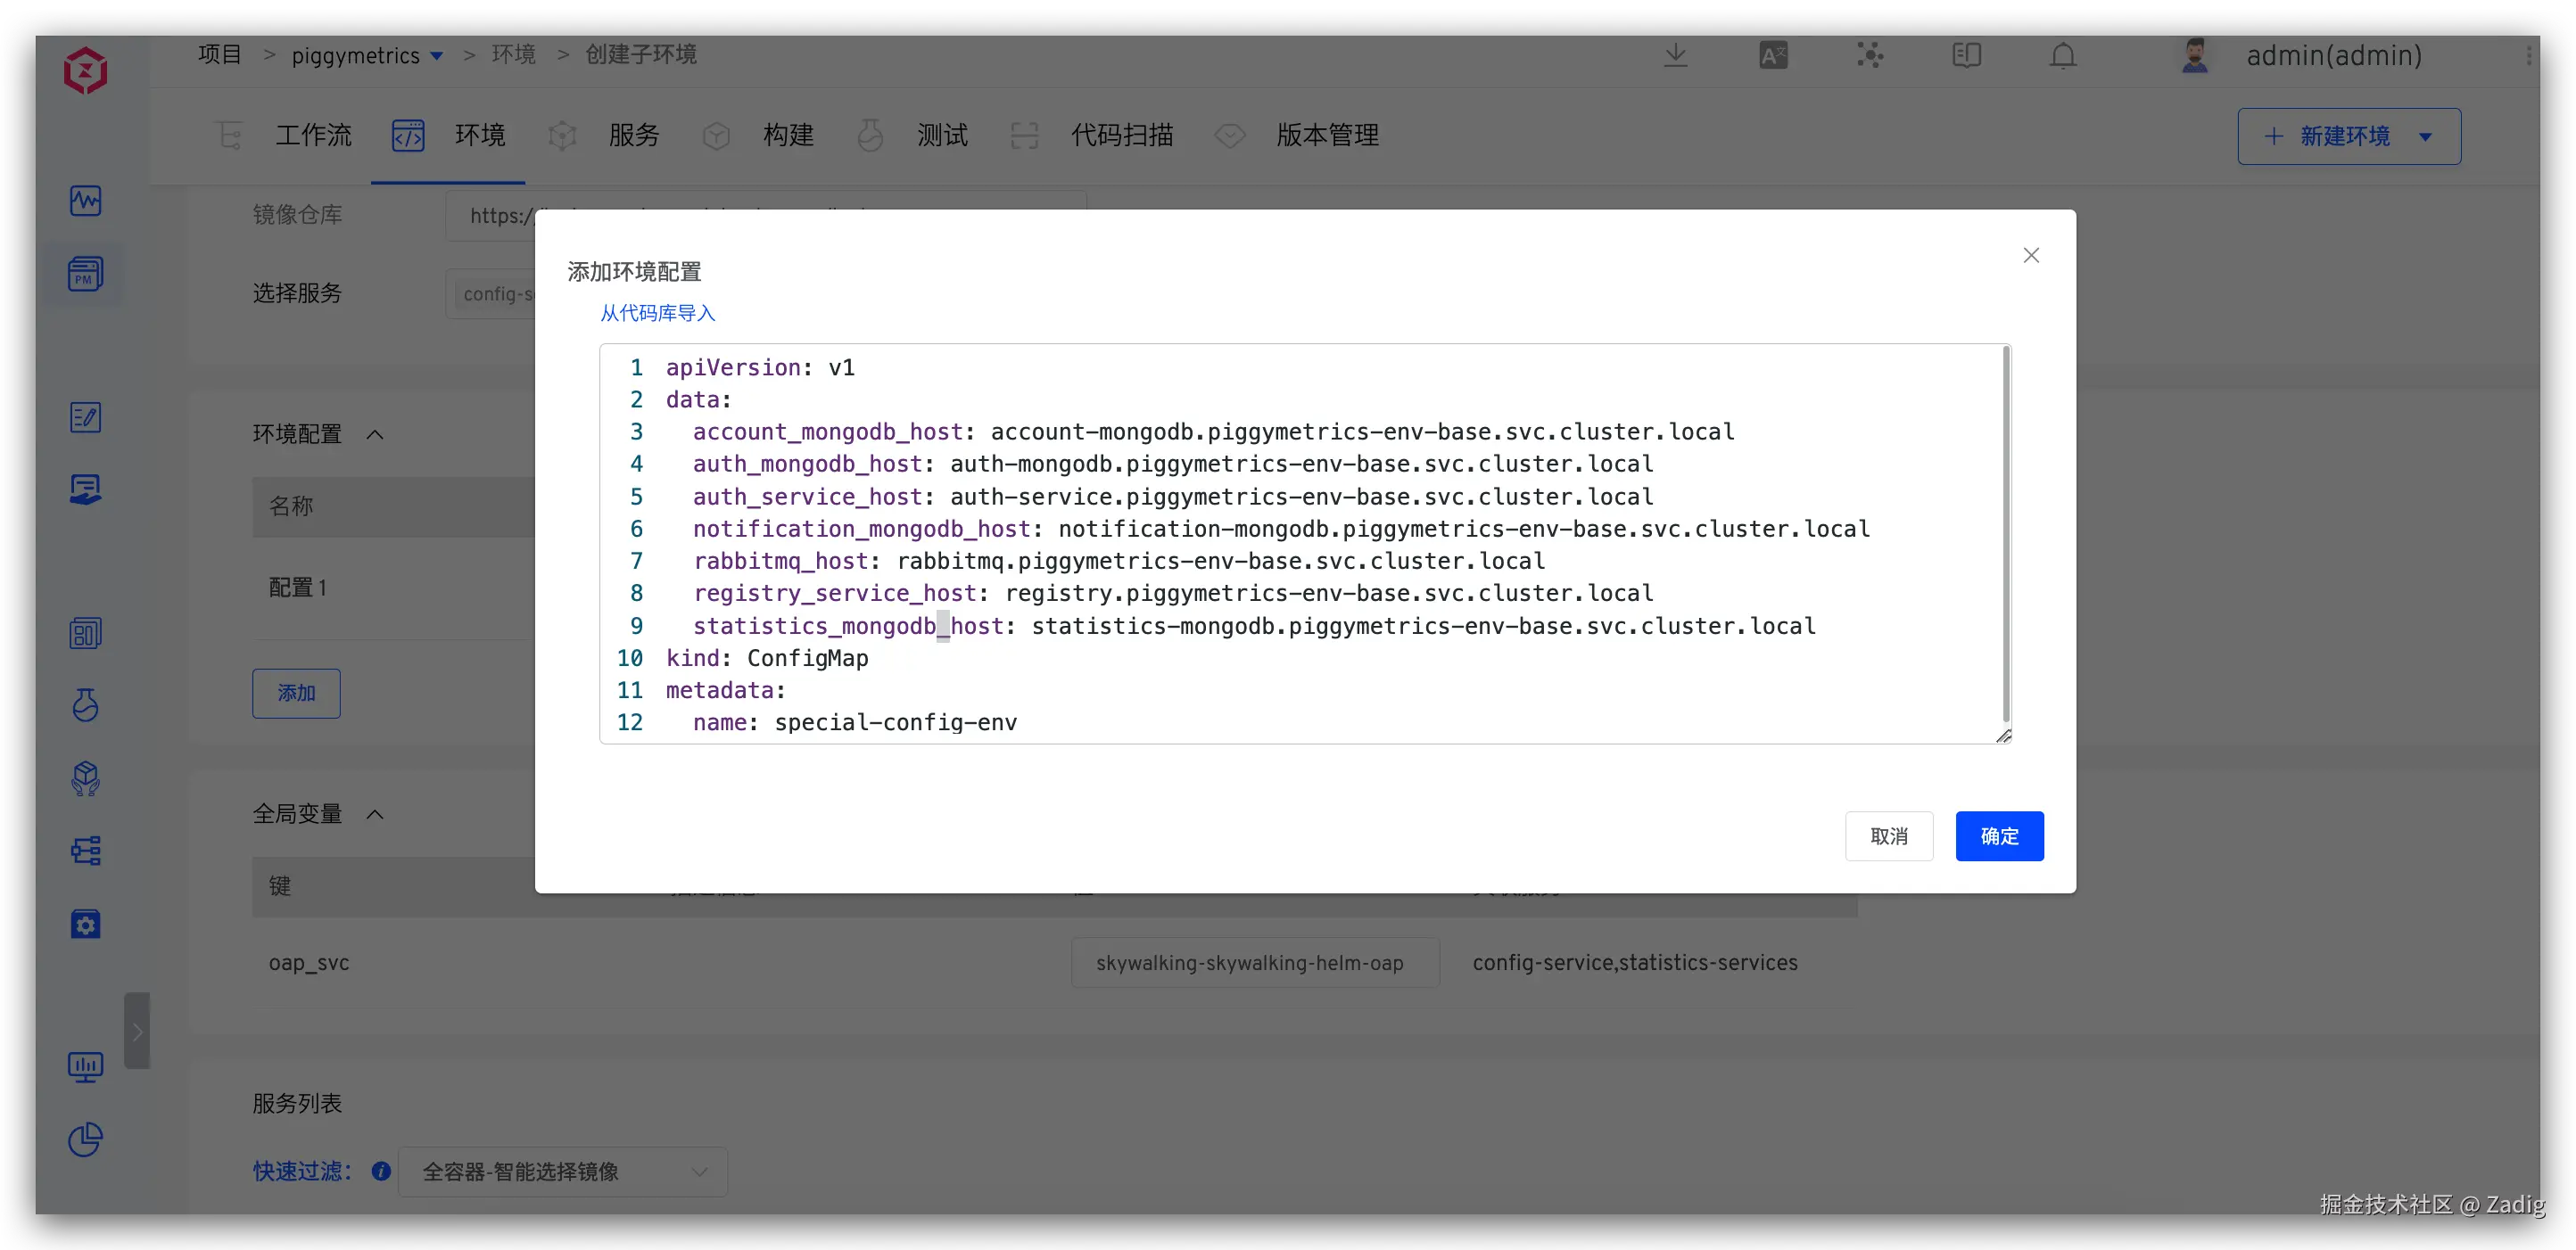The width and height of the screenshot is (2576, 1250).
Task: Collapse the 环境配置 section
Action: coord(375,435)
